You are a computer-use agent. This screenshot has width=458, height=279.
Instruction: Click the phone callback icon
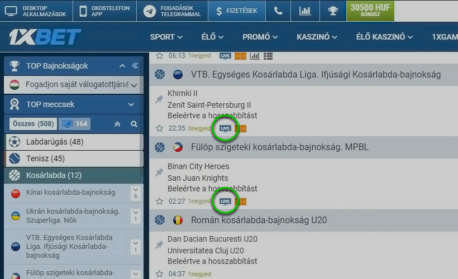(x=278, y=11)
